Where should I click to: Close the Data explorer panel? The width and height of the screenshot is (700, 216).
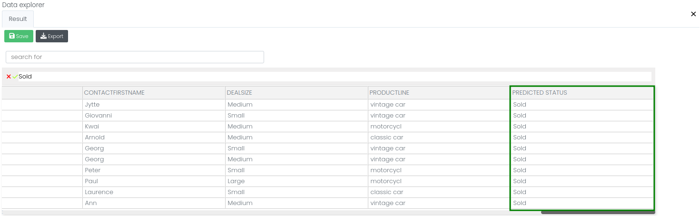point(693,14)
